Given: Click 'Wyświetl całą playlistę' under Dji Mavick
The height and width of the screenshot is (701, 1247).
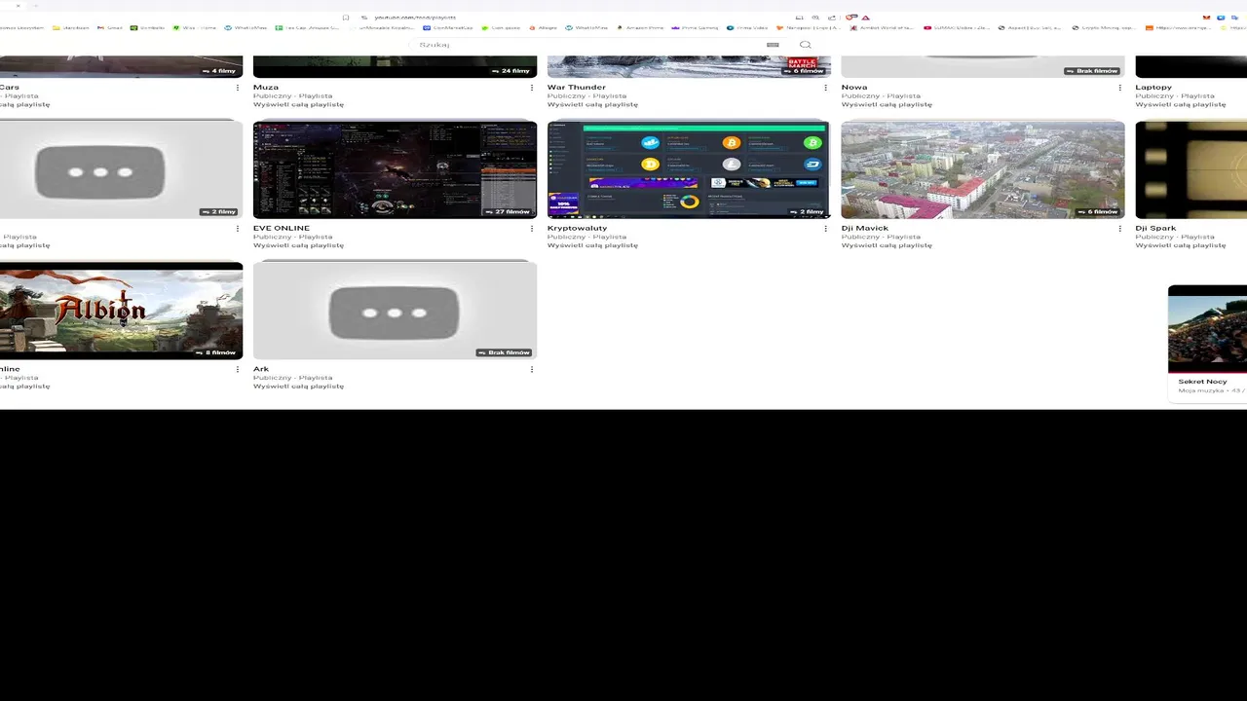Looking at the screenshot, I should [887, 245].
